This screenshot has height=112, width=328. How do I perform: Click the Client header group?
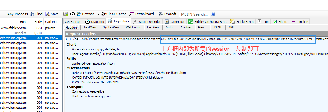(71, 45)
